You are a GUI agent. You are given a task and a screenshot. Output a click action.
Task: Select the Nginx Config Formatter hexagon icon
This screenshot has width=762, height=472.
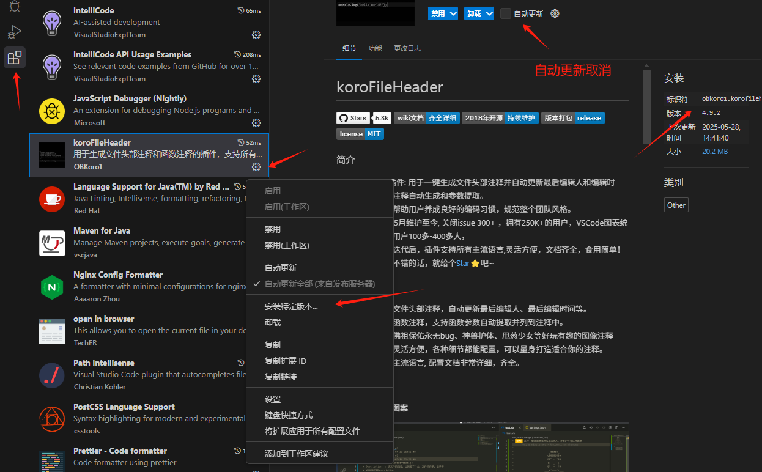point(52,287)
